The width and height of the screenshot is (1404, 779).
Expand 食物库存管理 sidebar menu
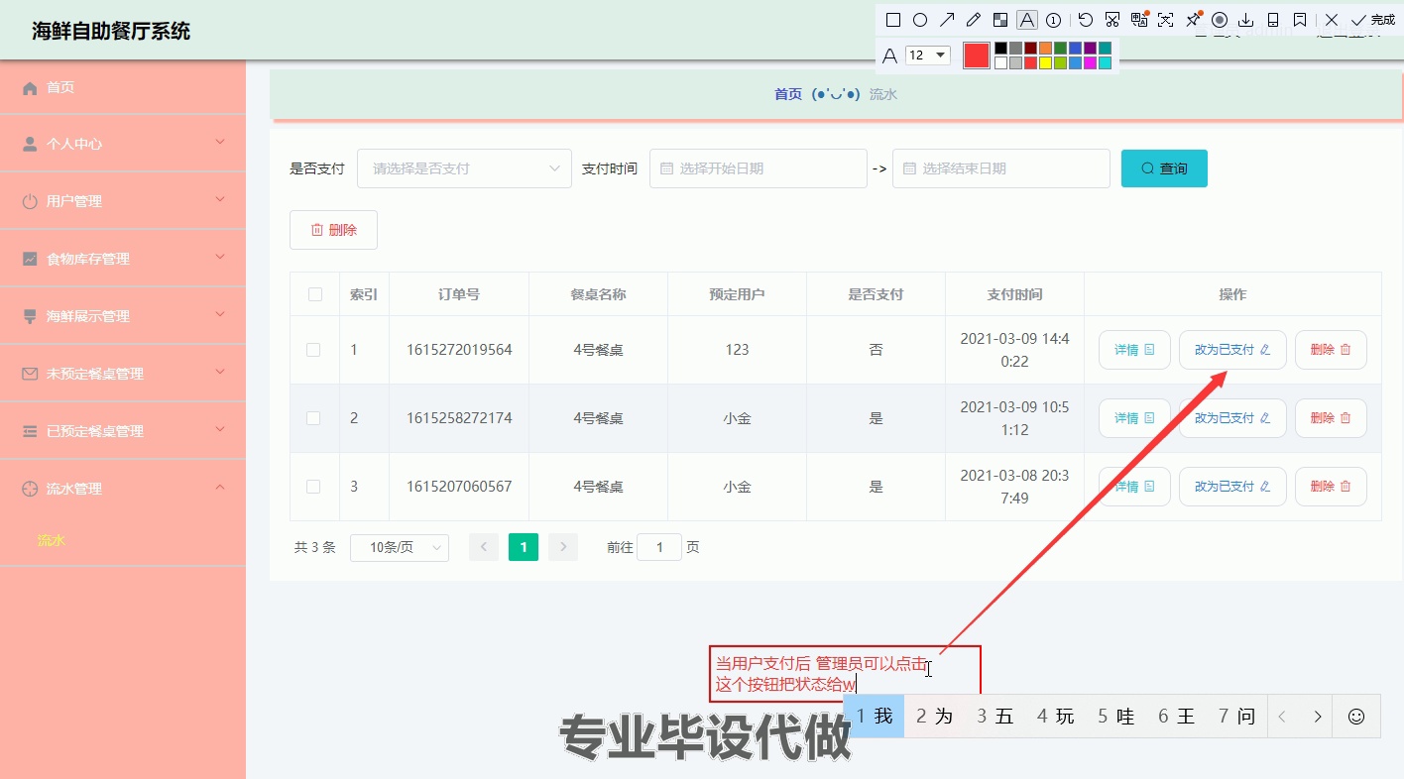point(123,259)
